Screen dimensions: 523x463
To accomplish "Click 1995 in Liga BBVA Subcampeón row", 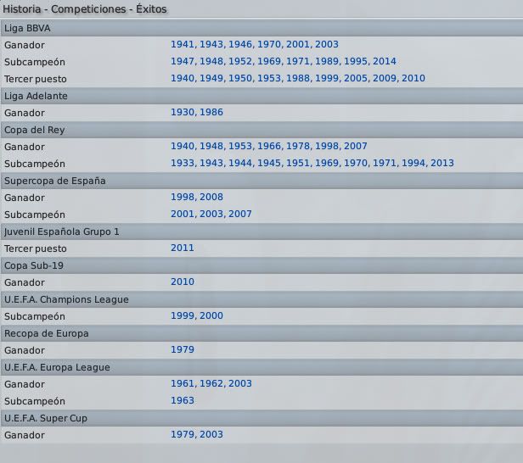I will (356, 61).
